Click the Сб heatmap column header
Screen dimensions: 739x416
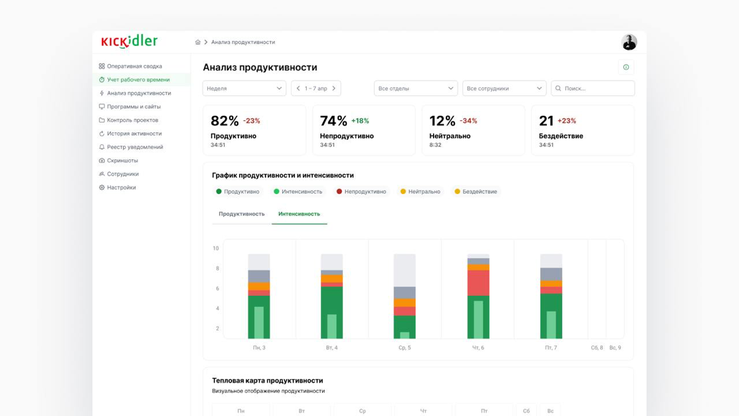click(527, 410)
